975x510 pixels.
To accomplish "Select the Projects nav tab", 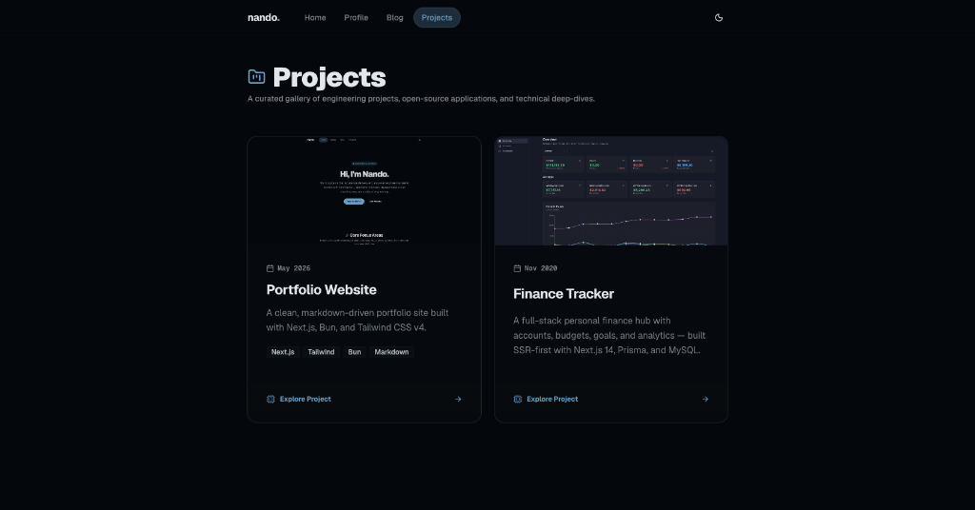I will pyautogui.click(x=437, y=17).
